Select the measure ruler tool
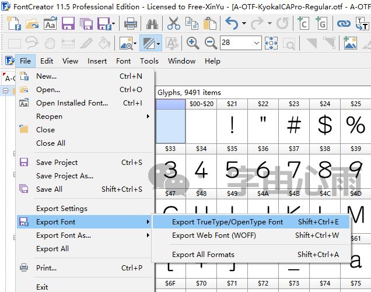 click(x=68, y=44)
